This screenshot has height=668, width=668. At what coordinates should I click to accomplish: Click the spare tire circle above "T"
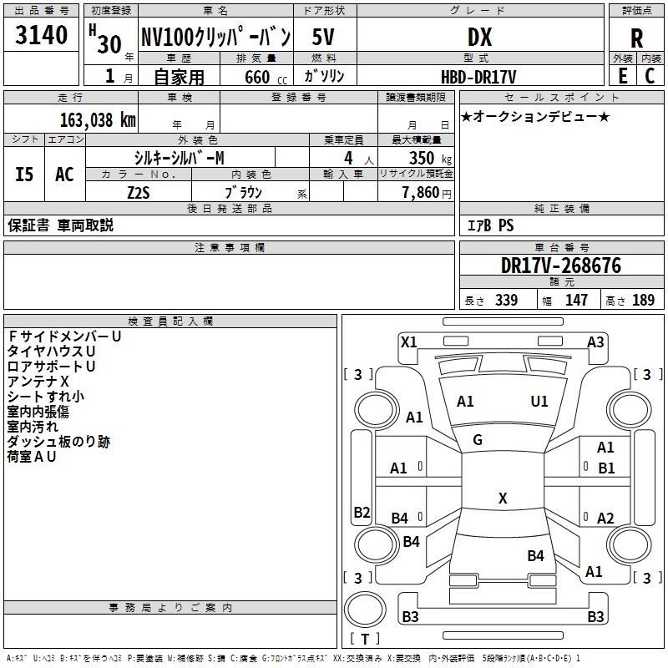(365, 609)
